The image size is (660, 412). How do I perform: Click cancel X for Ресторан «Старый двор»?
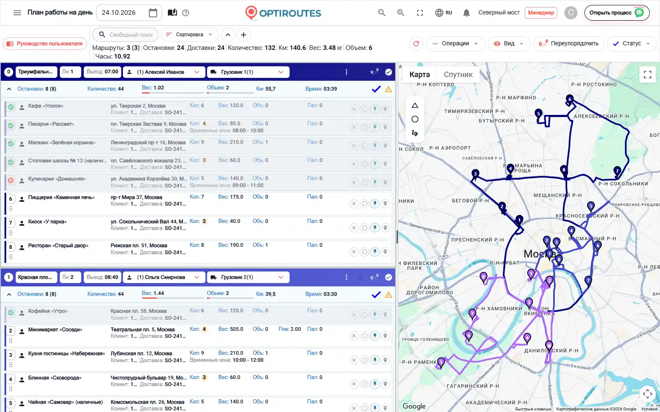coord(354,252)
